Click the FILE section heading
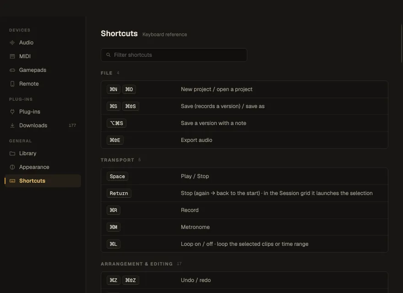Viewport: 403px width, 293px height. tap(106, 73)
